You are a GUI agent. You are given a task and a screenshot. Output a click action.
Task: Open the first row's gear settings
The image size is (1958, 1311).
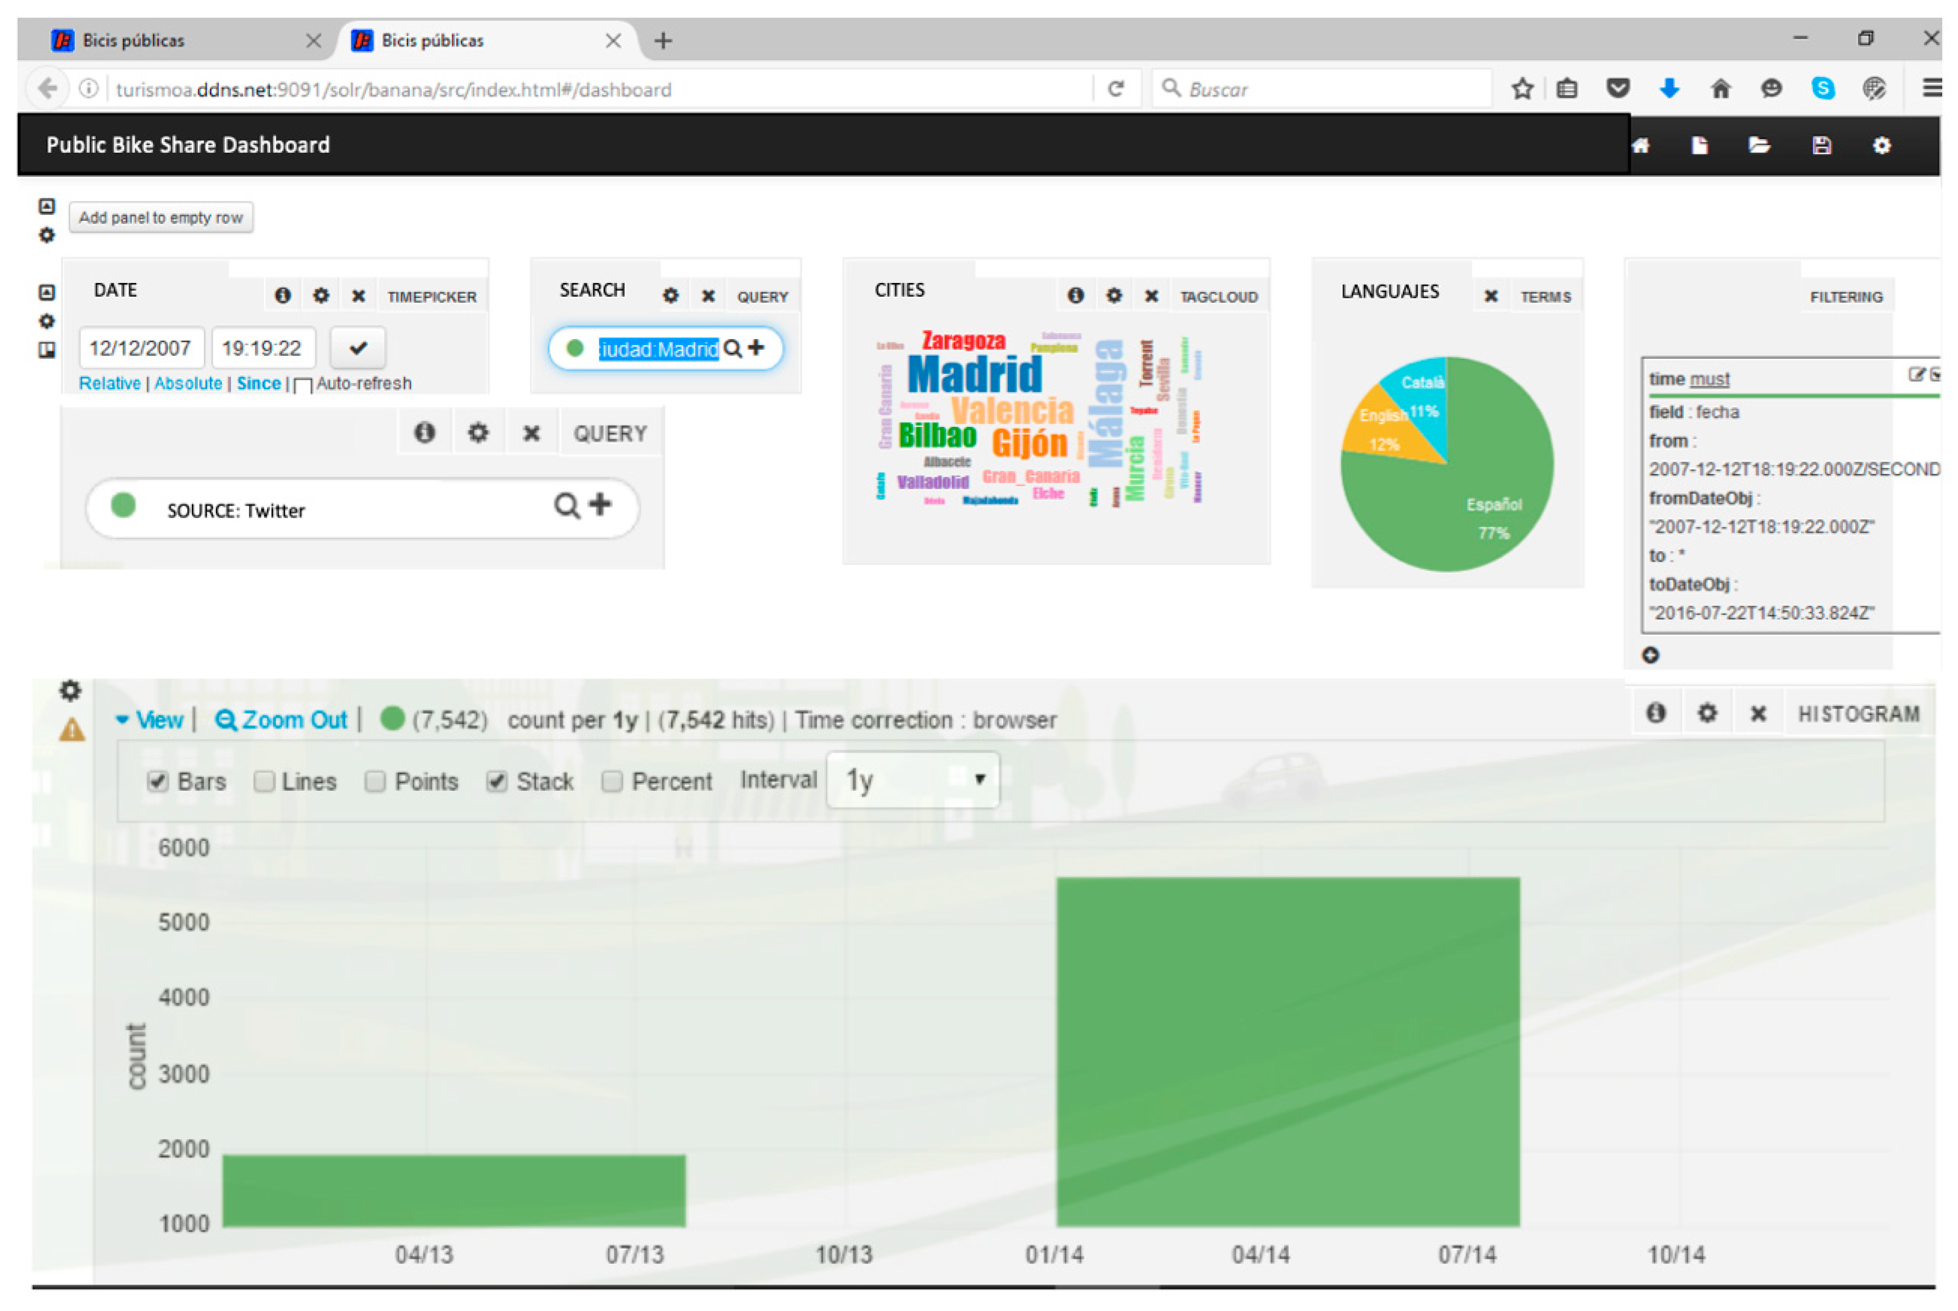click(47, 235)
